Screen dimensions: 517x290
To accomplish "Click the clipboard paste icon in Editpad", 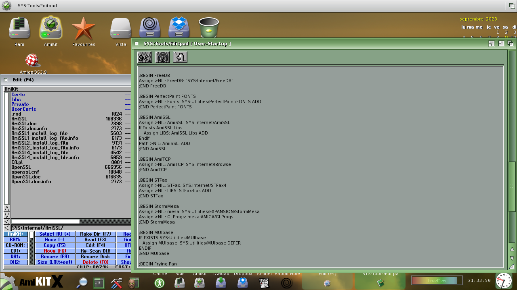I will [x=180, y=58].
